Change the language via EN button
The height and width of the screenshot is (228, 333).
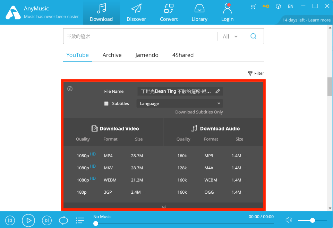coord(291,6)
